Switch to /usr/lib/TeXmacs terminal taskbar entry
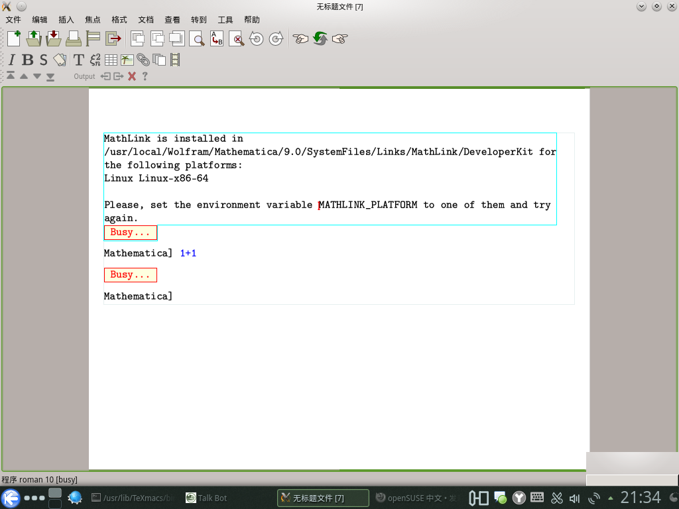Screen dimensions: 679x509 click(133, 498)
